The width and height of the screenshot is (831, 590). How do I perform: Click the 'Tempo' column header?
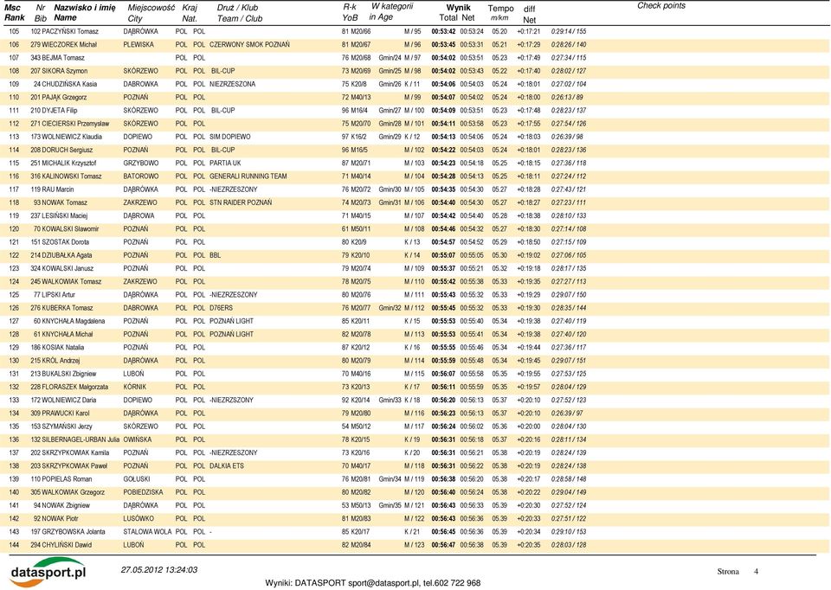pos(501,9)
